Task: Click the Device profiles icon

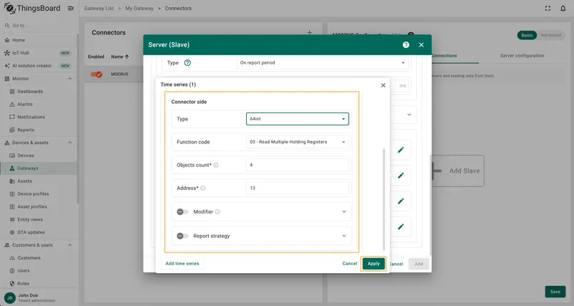Action: click(12, 193)
